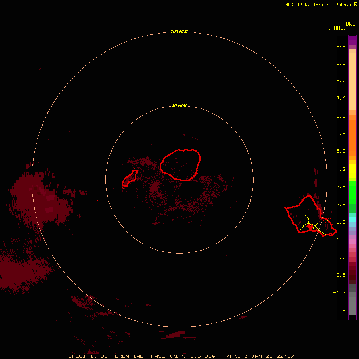Pick the bright yellow color bar segment

click(352, 171)
